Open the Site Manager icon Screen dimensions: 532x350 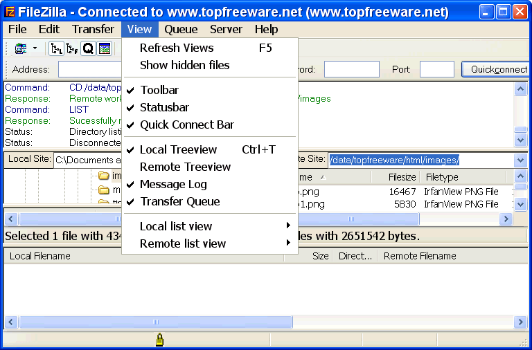point(21,49)
